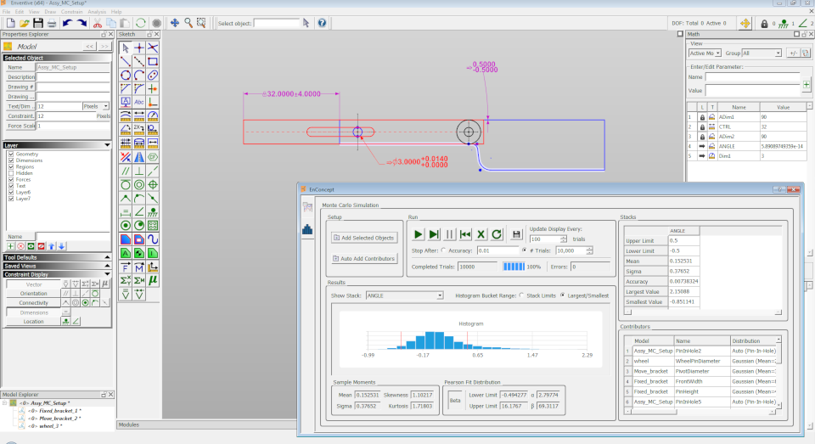Select the Accuracy stop-after radio button
The width and height of the screenshot is (815, 444).
pos(443,250)
